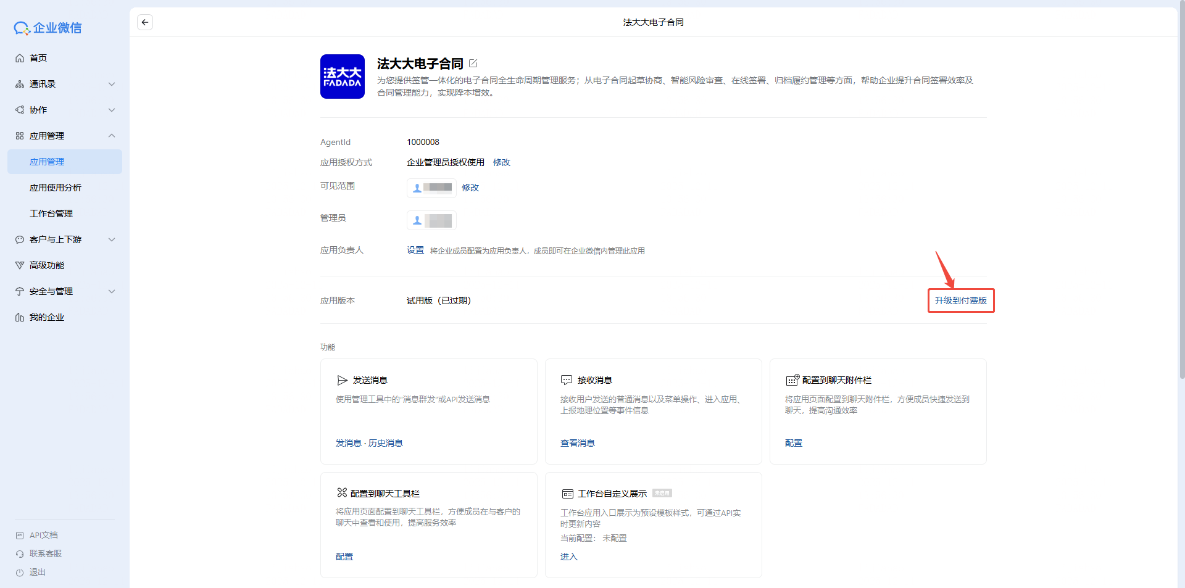Image resolution: width=1185 pixels, height=588 pixels.
Task: Click the 协作 collaboration icon
Action: (x=20, y=110)
